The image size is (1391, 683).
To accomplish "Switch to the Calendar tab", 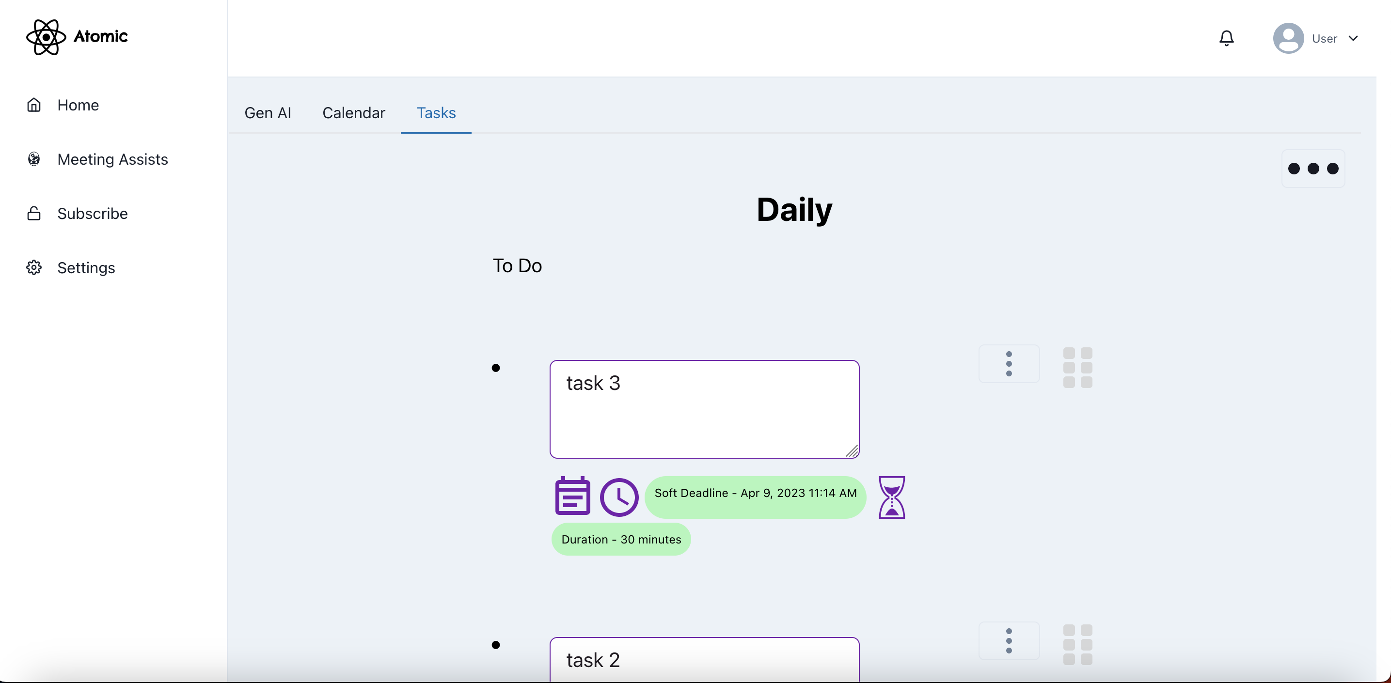I will (x=354, y=113).
